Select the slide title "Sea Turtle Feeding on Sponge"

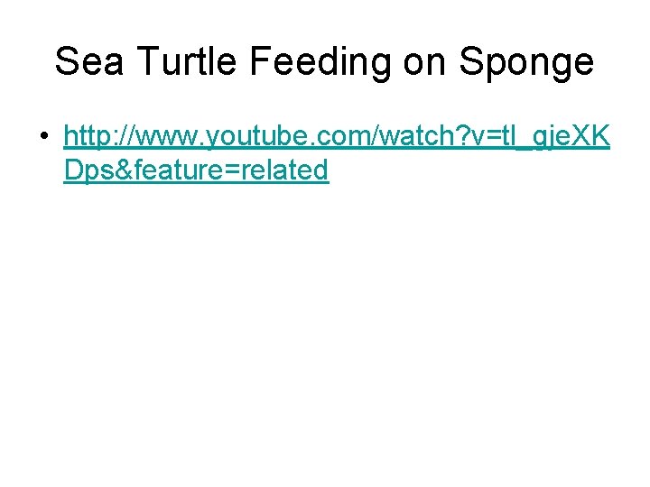coord(325,62)
